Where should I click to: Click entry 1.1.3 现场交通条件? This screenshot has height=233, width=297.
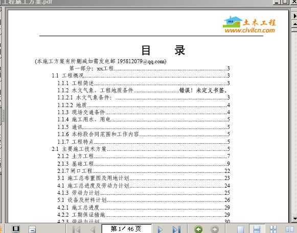144,112
